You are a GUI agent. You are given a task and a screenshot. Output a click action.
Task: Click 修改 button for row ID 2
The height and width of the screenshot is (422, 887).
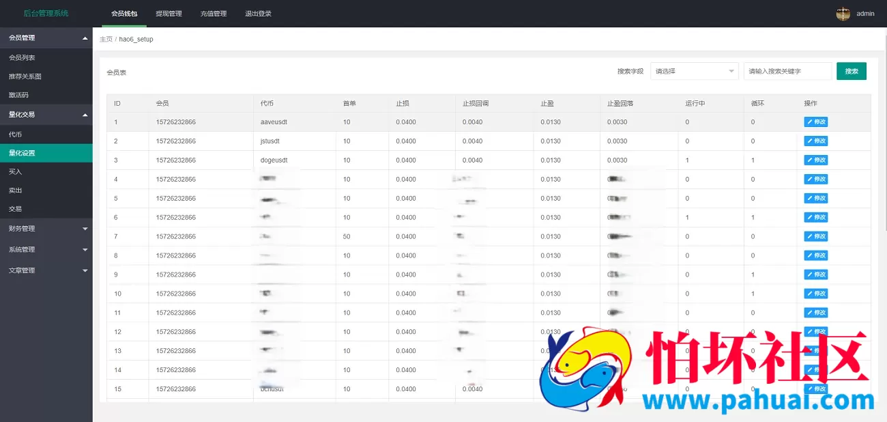click(x=815, y=141)
